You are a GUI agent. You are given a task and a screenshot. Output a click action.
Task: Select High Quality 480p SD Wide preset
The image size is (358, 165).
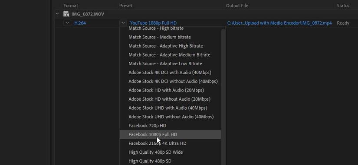click(170, 152)
